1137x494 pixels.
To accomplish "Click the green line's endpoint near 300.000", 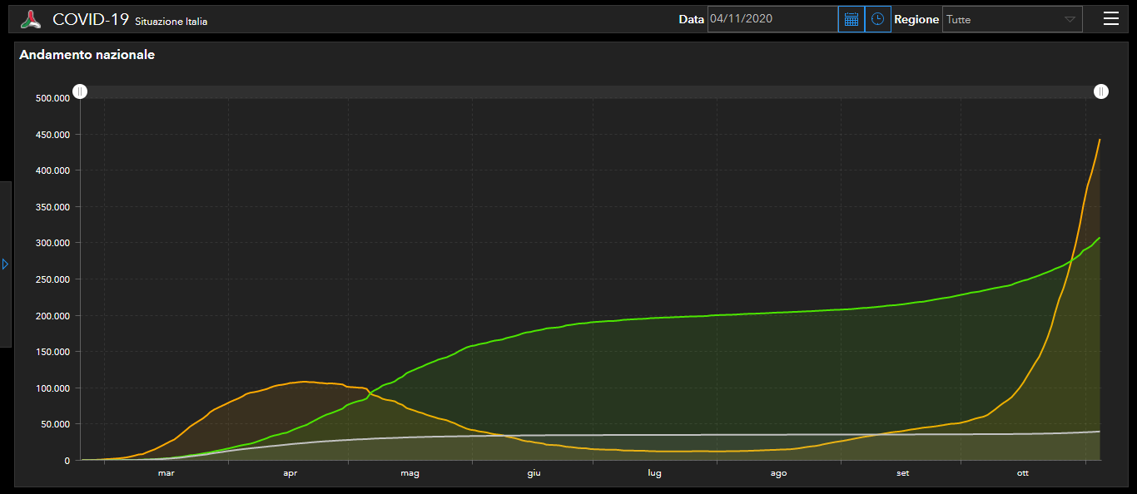I will [1100, 238].
